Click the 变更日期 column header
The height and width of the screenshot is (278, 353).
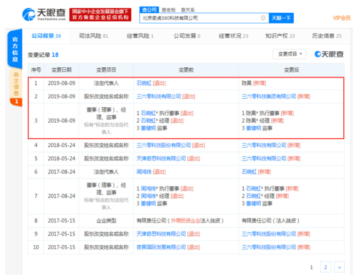62,70
